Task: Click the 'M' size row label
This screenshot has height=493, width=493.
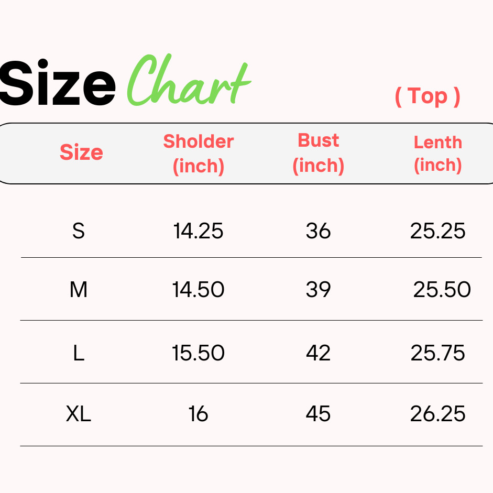Action: (79, 290)
